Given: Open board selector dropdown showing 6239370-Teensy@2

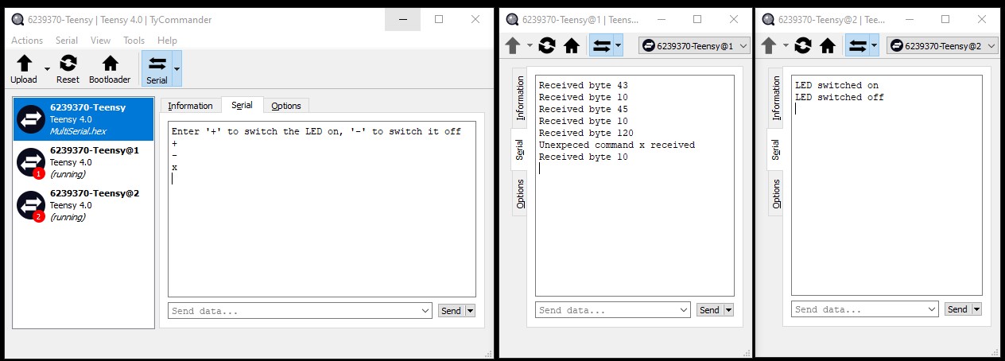Looking at the screenshot, I should pyautogui.click(x=942, y=46).
